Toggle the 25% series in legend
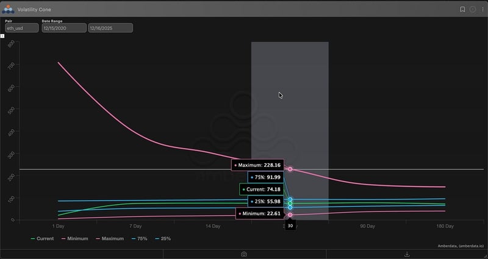Screen dimensions: 488x259 [163, 238]
